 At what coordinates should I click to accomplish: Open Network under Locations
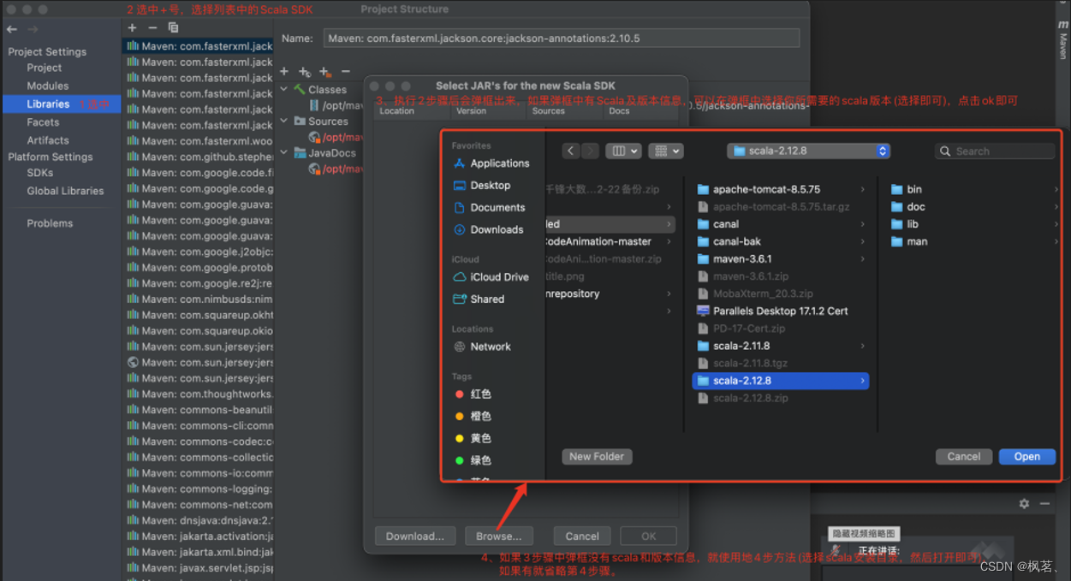482,347
